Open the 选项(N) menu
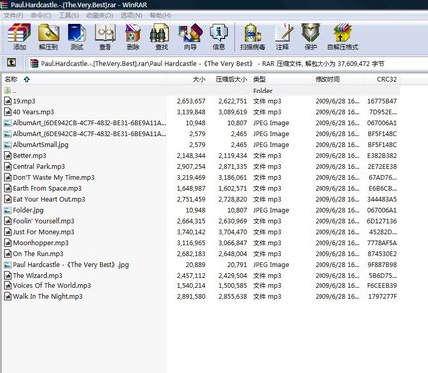The width and height of the screenshot is (428, 373). pyautogui.click(x=131, y=15)
